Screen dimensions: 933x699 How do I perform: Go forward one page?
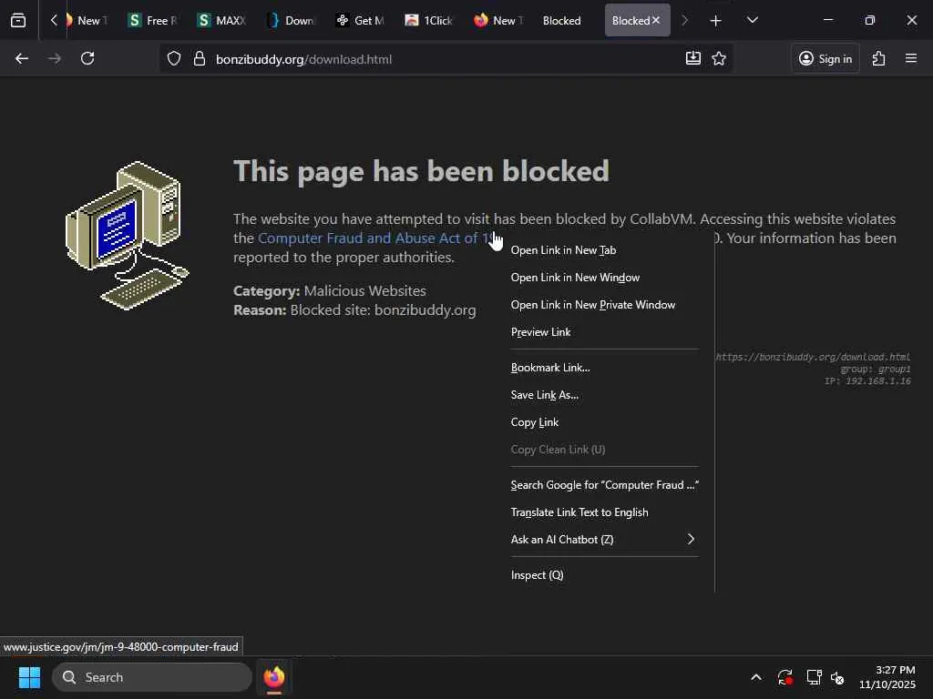point(55,58)
